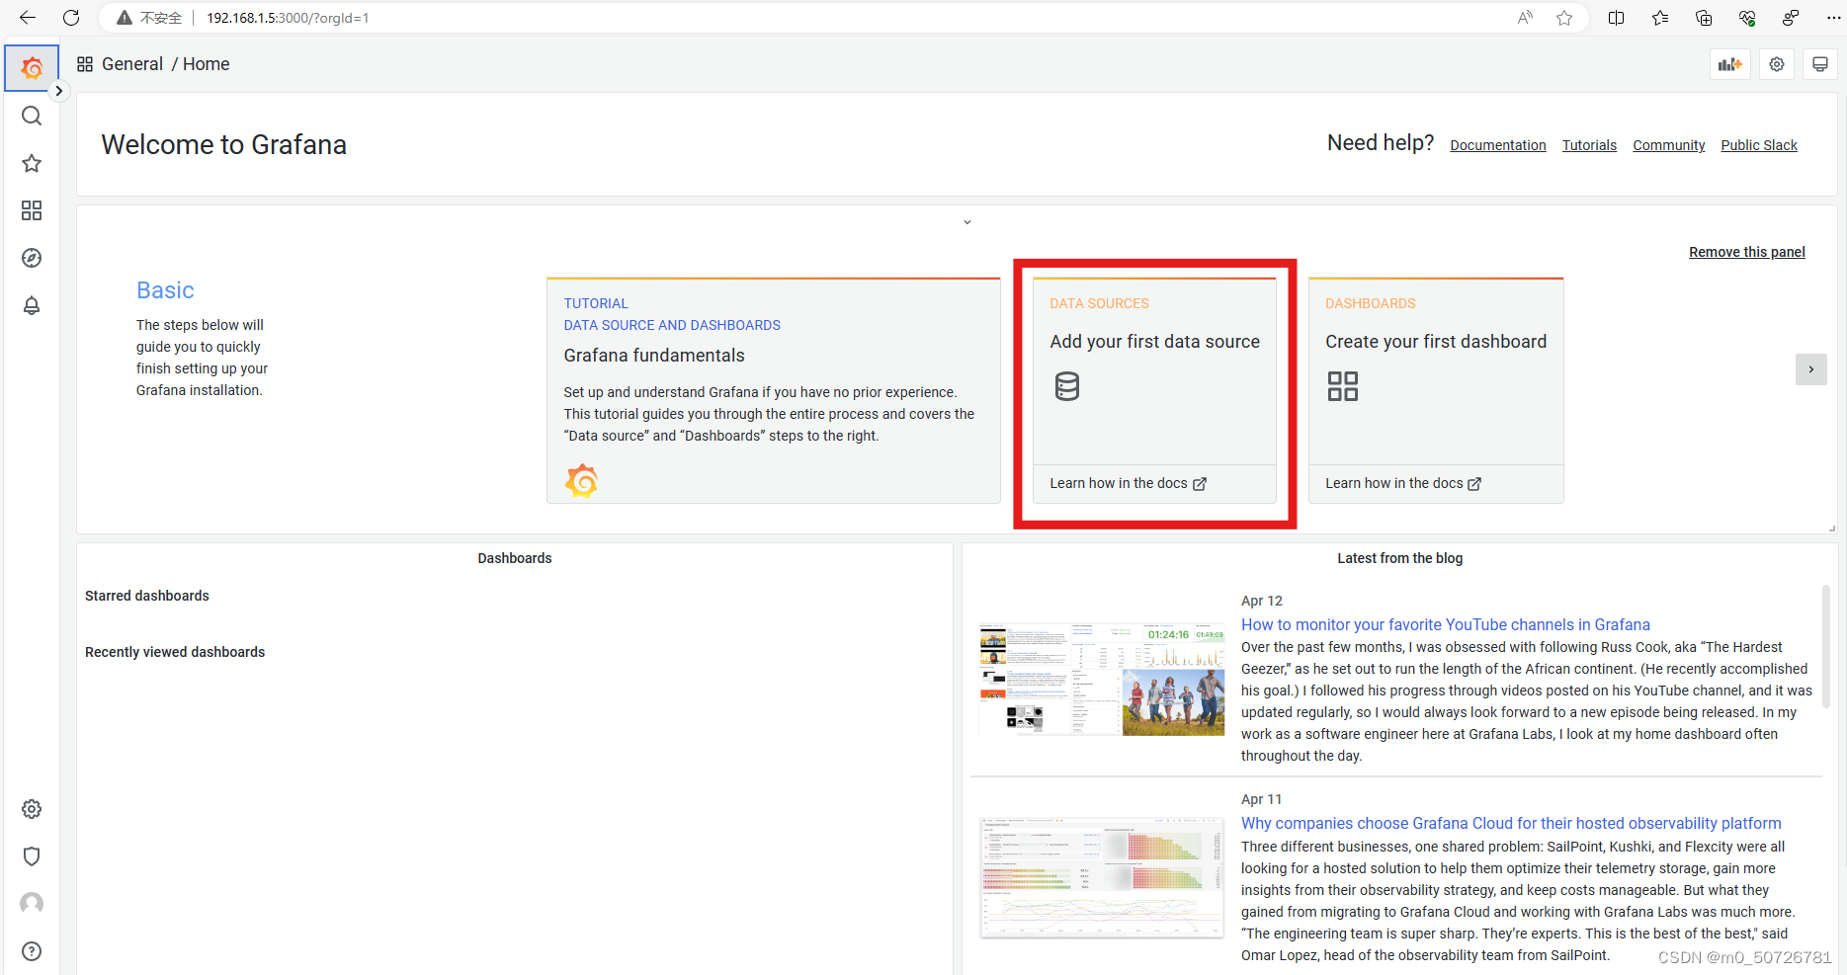The width and height of the screenshot is (1847, 975).
Task: Open the browser favorites list icon
Action: click(1660, 18)
